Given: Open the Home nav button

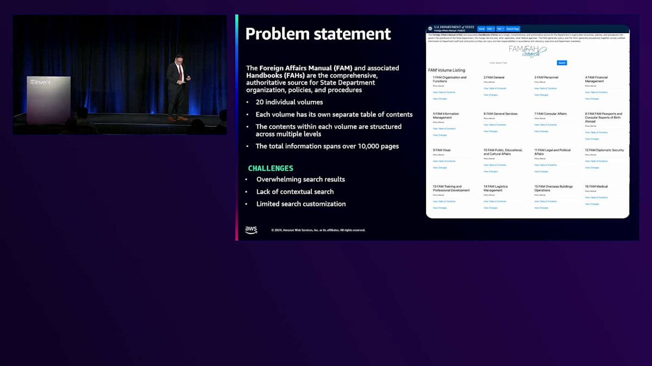Looking at the screenshot, I should click(x=481, y=29).
